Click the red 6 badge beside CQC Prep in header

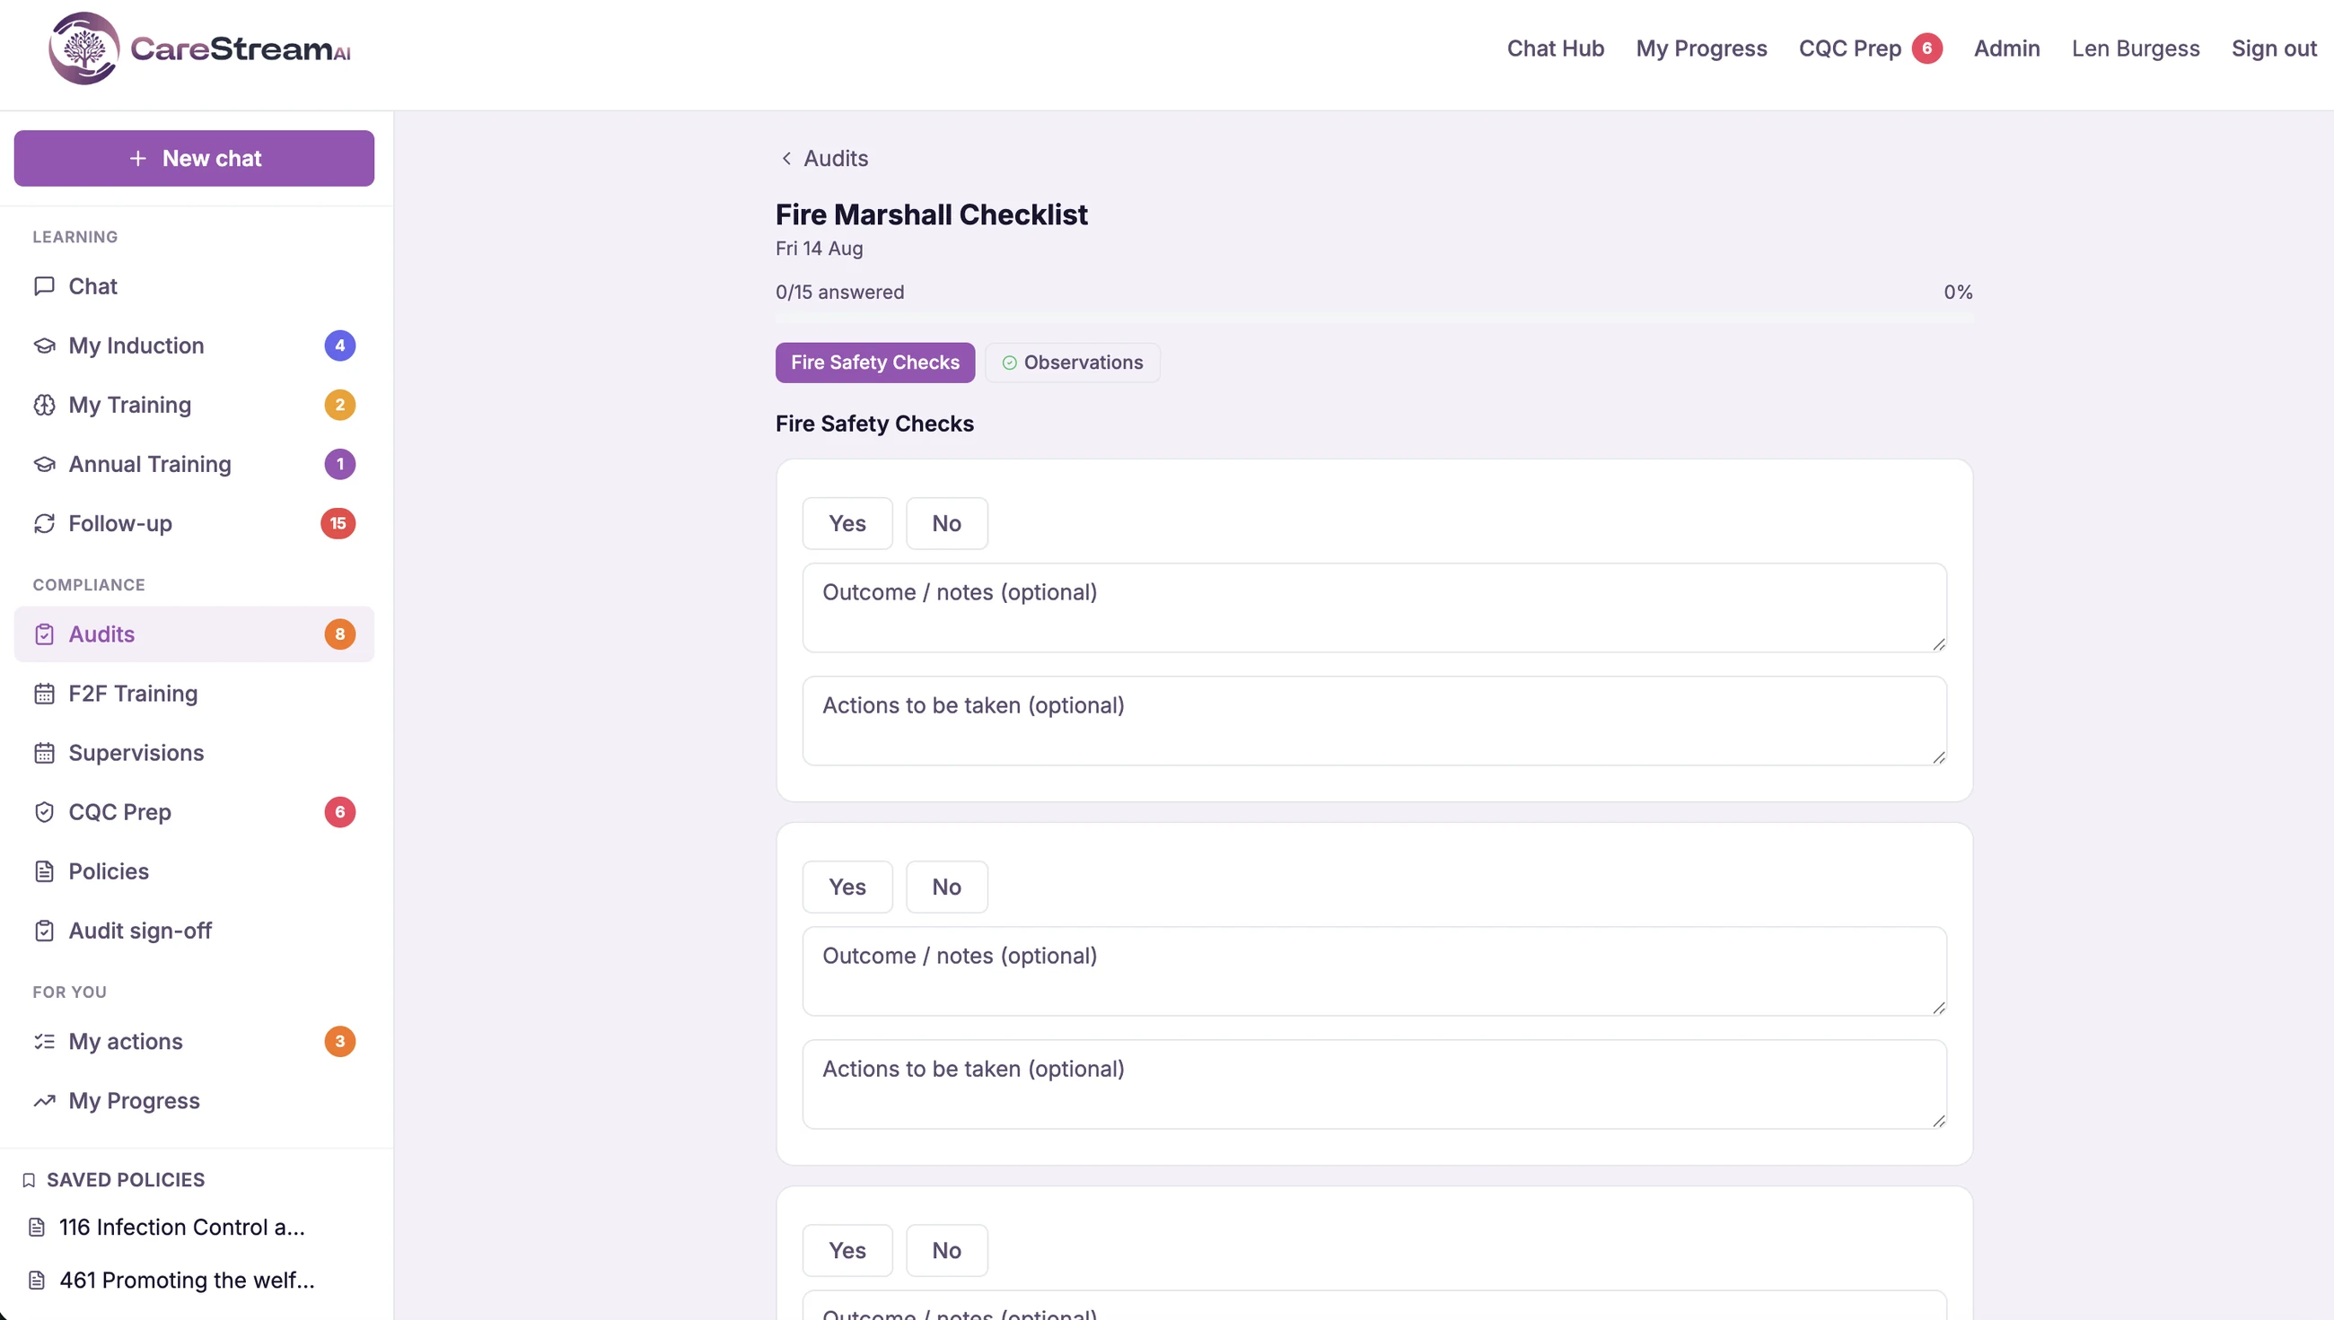coord(1926,48)
